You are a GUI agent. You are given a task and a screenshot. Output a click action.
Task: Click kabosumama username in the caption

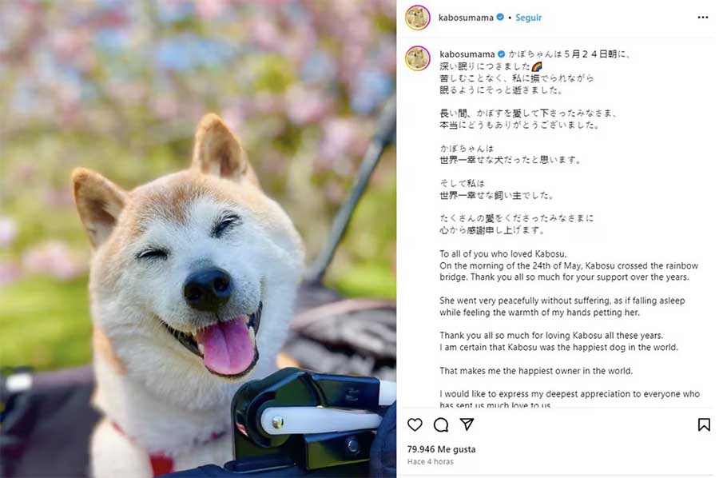467,54
